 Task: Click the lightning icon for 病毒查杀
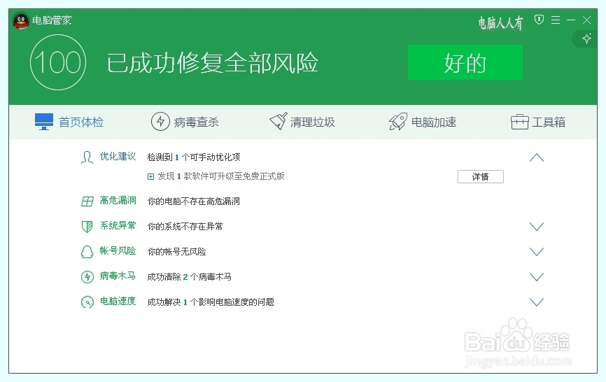click(160, 122)
